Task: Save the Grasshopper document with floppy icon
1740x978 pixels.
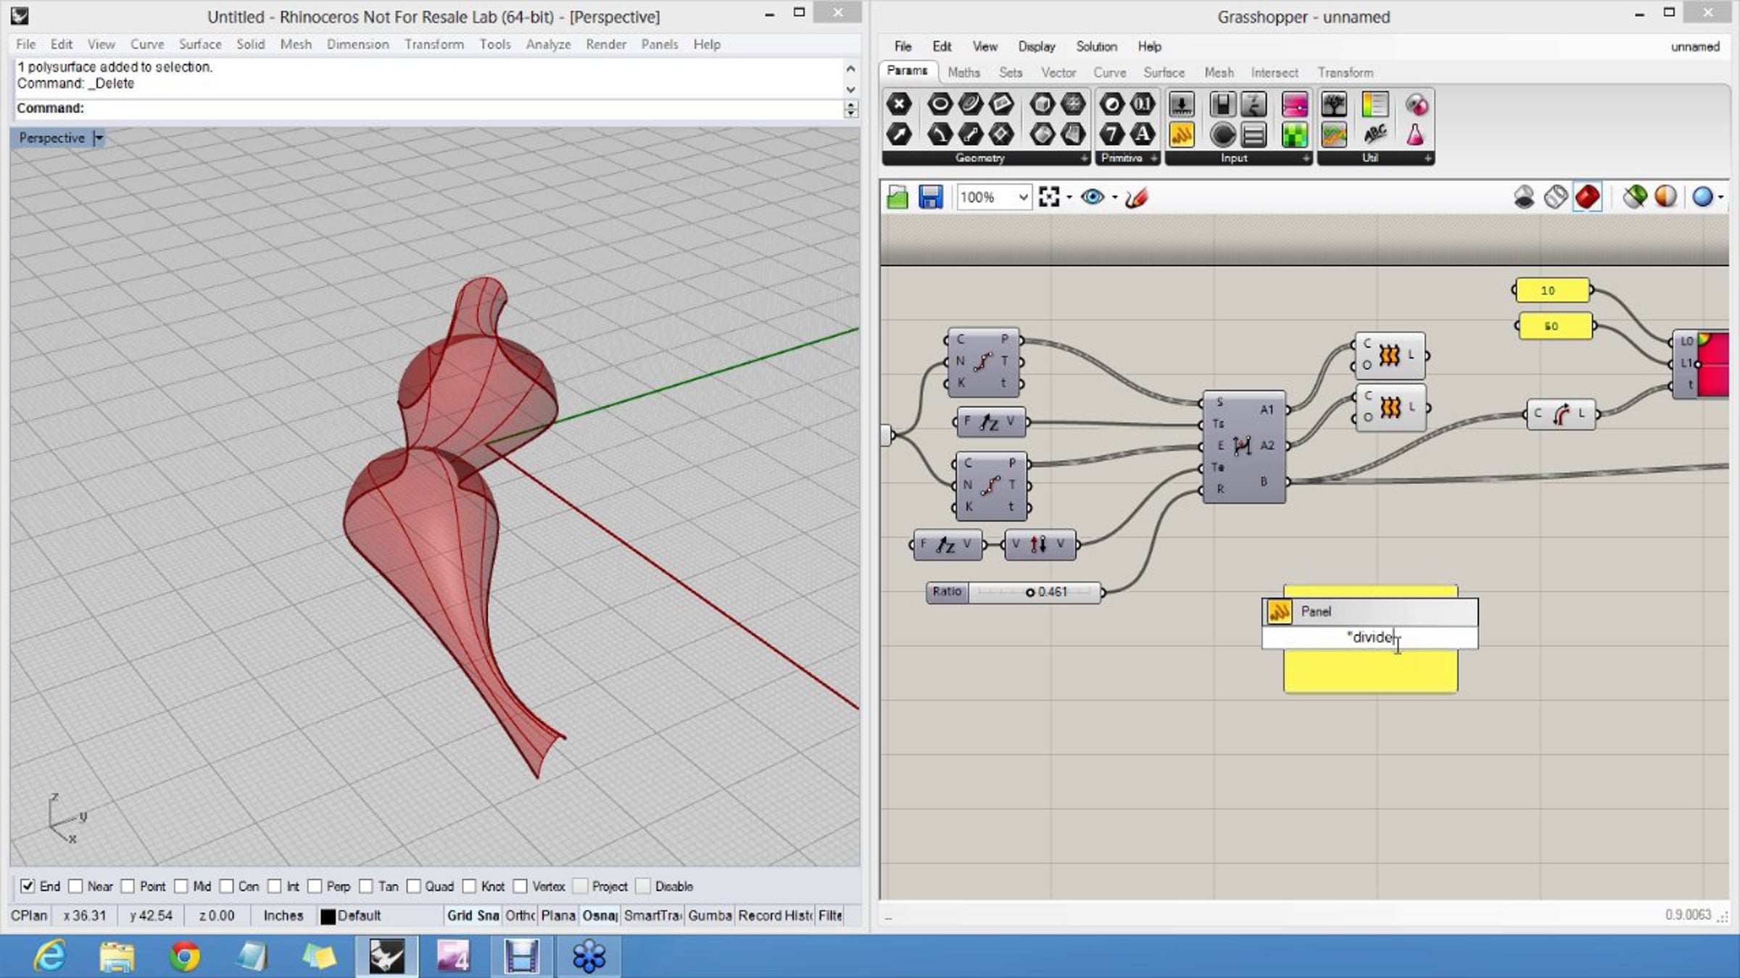Action: click(930, 197)
